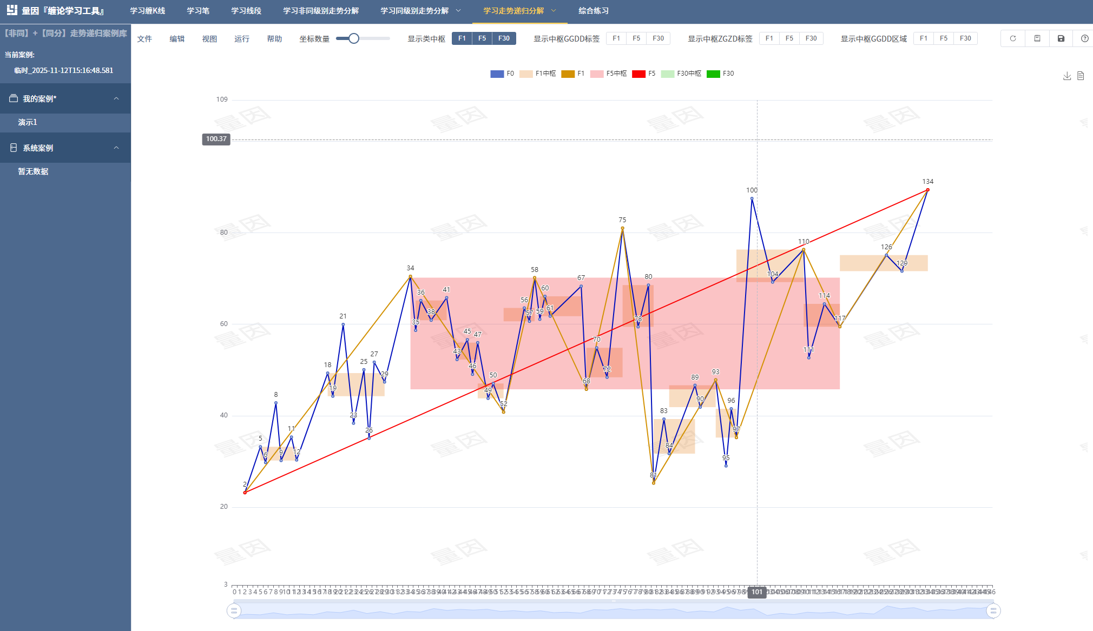Collapse the 系统案例 section chevron
This screenshot has width=1093, height=631.
coord(116,148)
